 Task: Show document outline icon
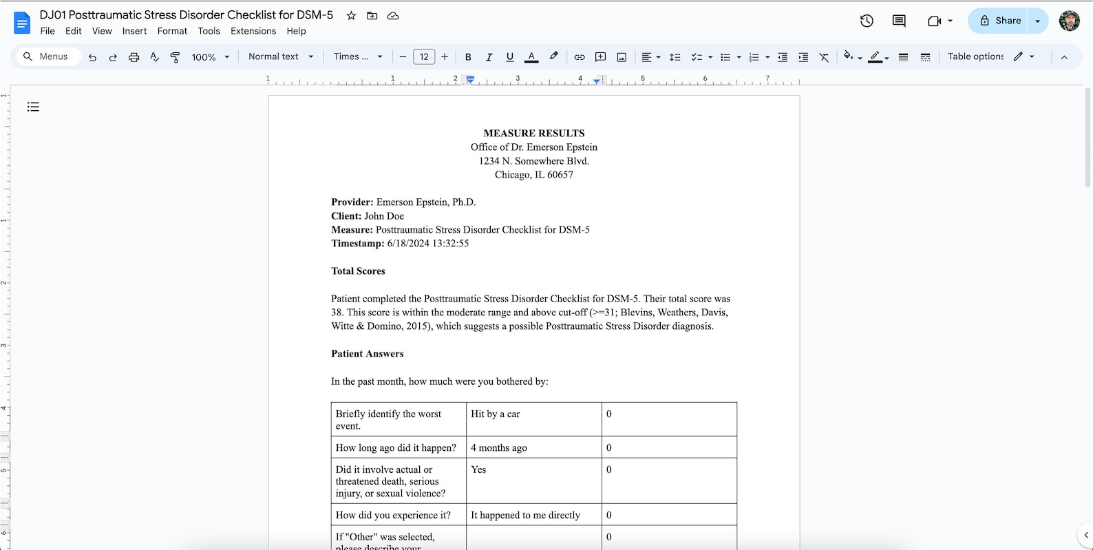coord(33,107)
